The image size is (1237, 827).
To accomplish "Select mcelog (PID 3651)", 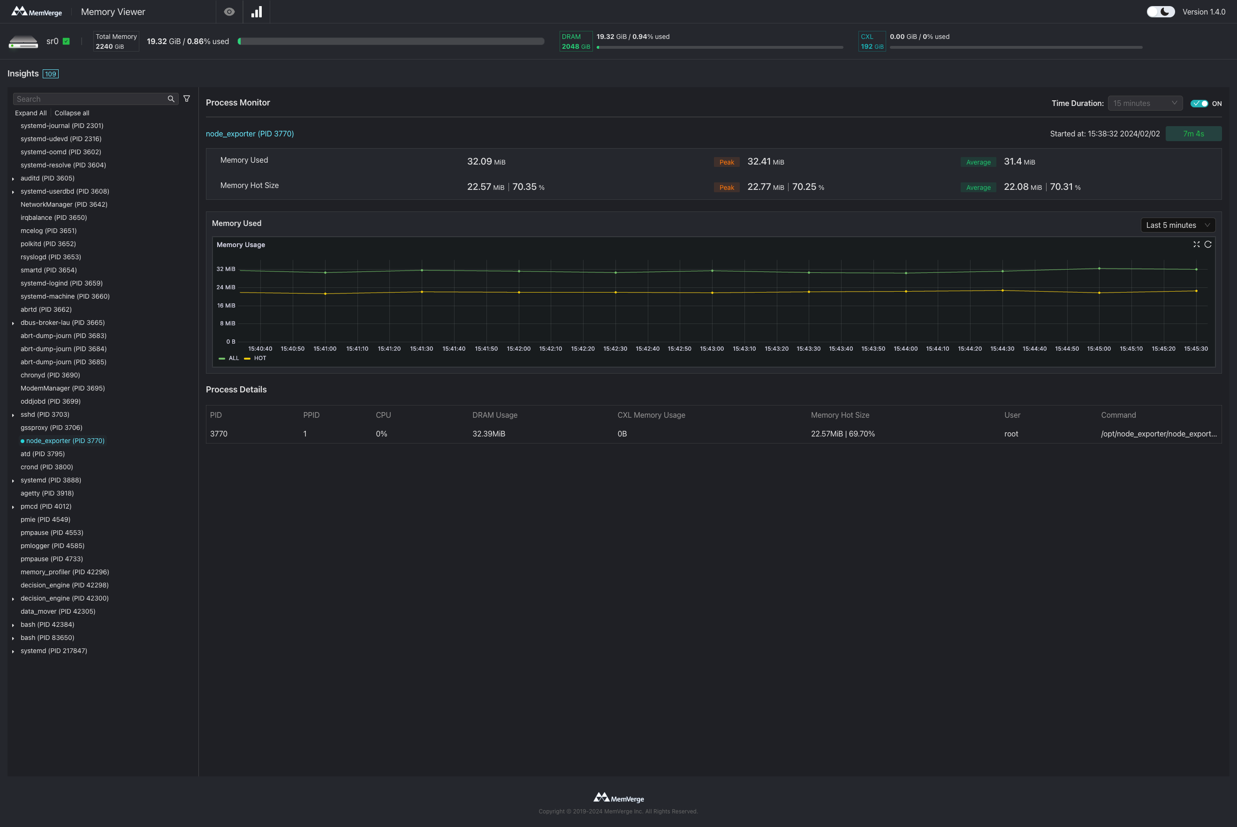I will pos(49,231).
